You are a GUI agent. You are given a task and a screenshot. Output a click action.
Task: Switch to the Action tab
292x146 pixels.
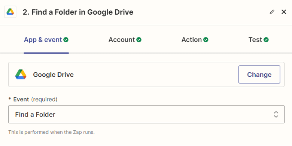[195, 40]
